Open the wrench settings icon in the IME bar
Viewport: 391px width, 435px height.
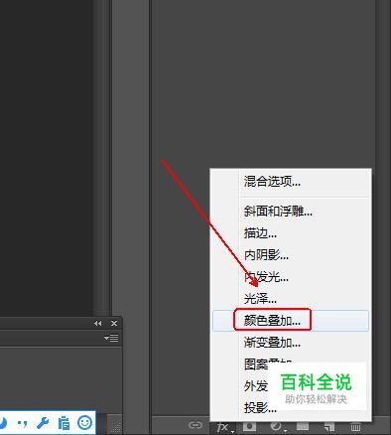tap(43, 422)
